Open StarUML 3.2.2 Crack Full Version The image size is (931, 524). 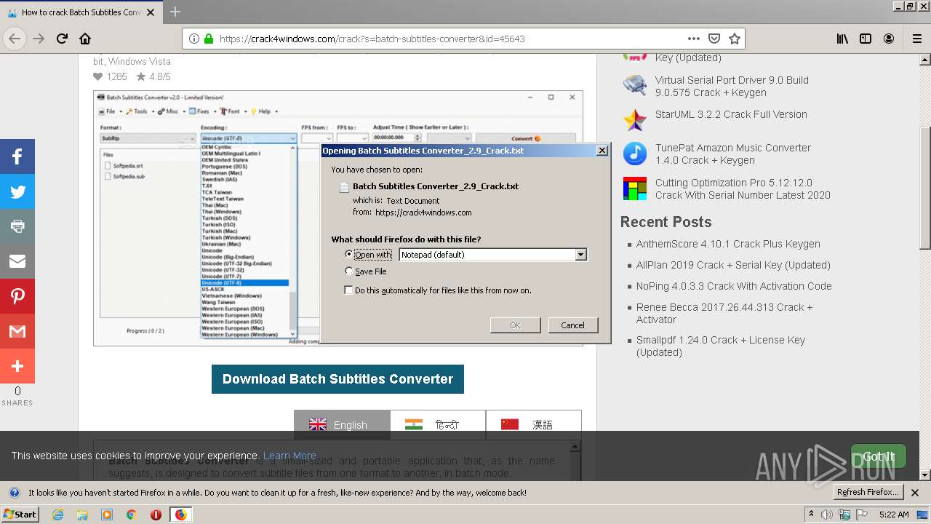pyautogui.click(x=731, y=114)
